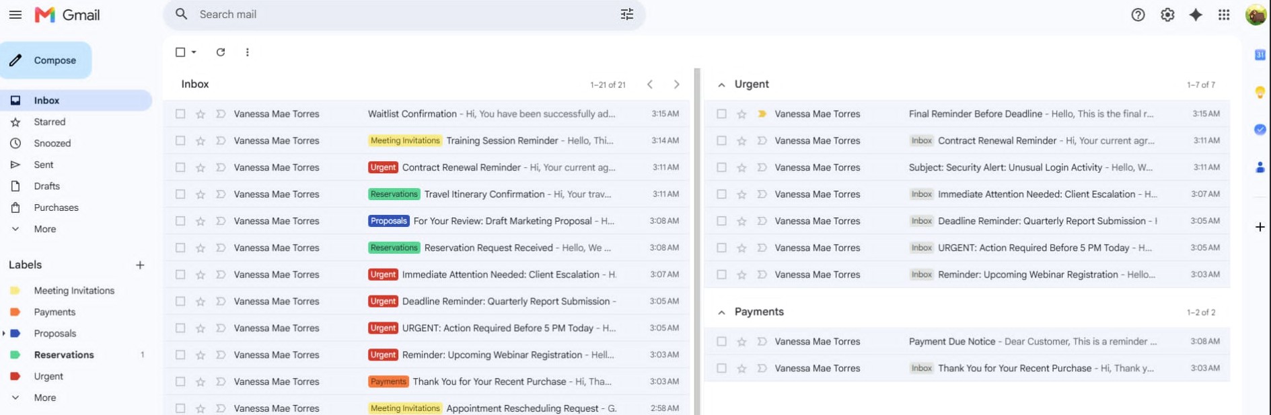Open the Google apps grid

(x=1224, y=15)
